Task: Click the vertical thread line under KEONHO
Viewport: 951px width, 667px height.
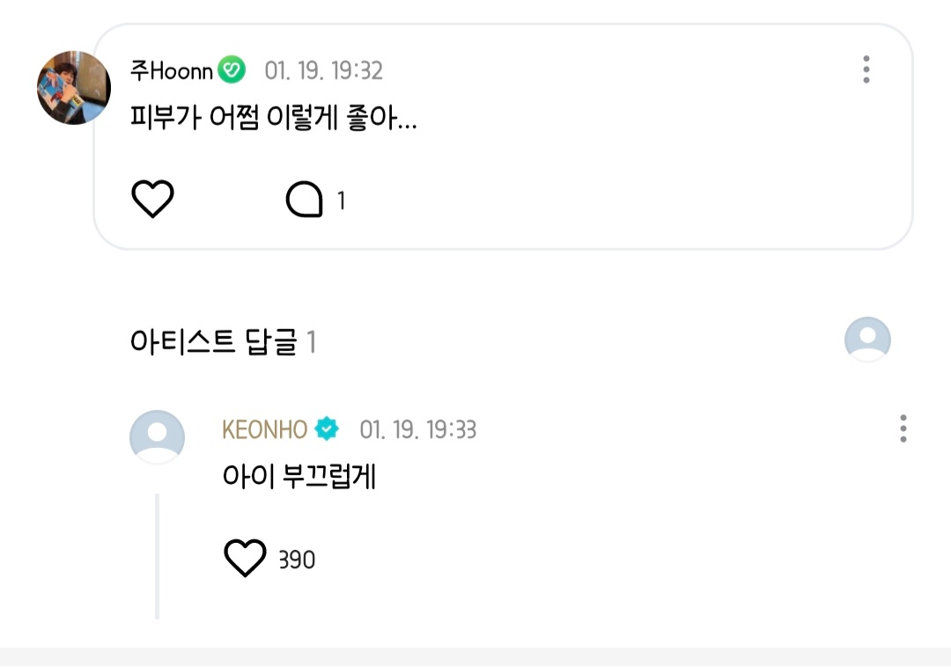Action: [157, 556]
